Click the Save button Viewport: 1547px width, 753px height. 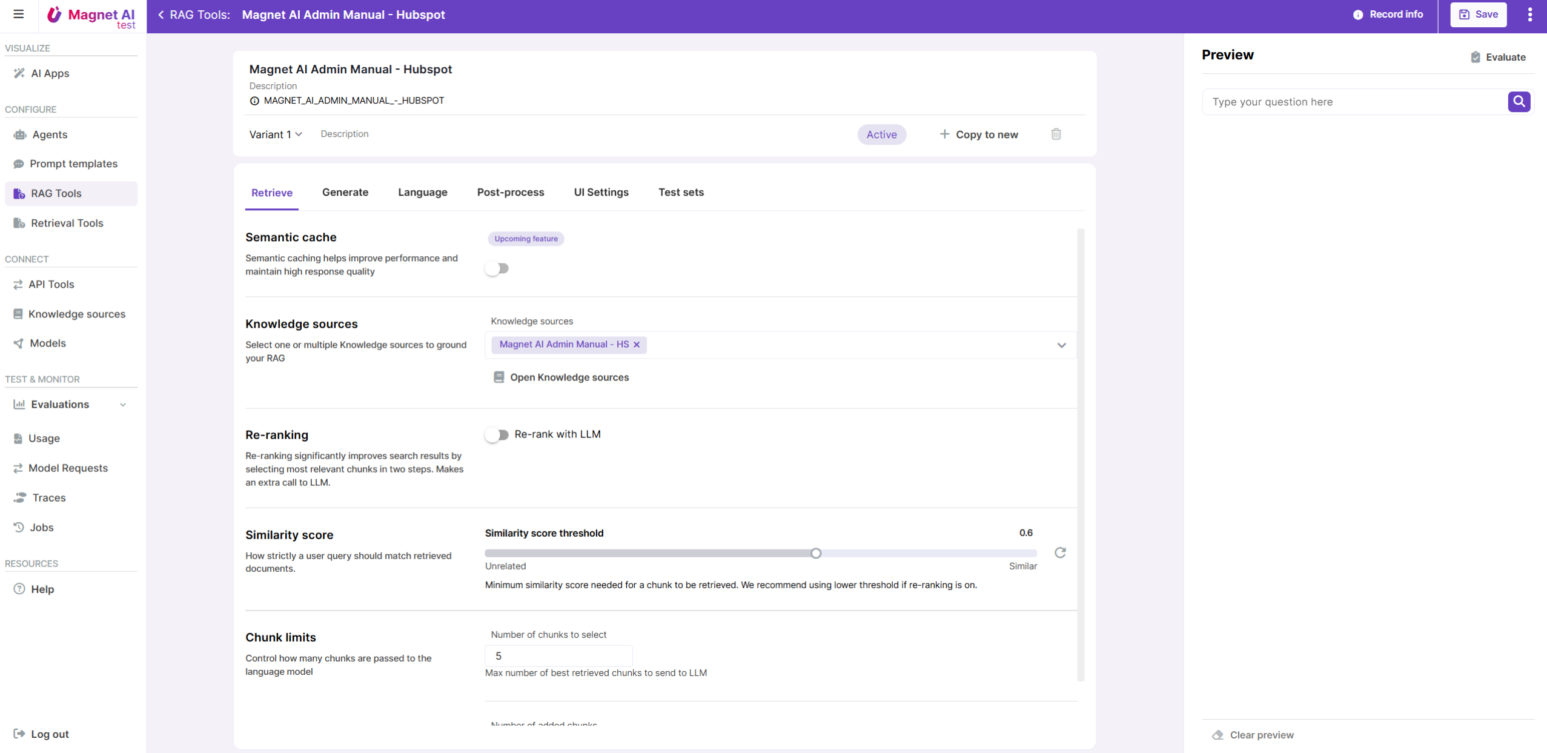(x=1478, y=15)
